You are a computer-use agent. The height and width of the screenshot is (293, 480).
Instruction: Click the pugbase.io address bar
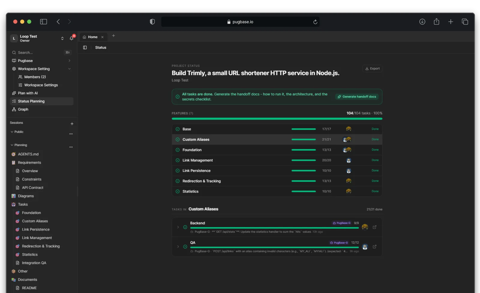tap(240, 22)
